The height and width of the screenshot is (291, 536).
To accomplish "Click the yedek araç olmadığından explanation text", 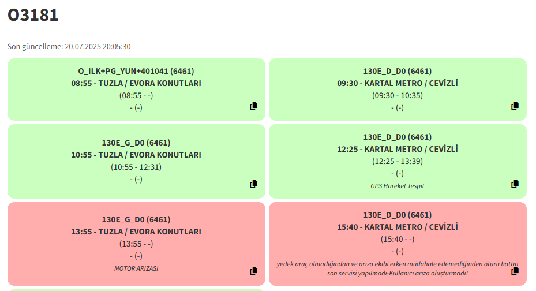I will [398, 268].
